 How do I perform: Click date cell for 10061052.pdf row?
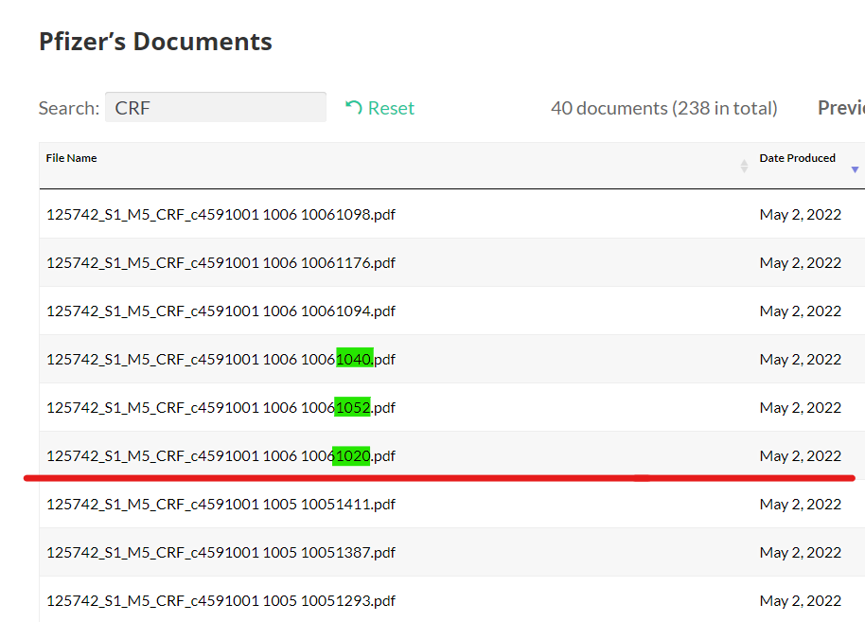click(x=801, y=407)
